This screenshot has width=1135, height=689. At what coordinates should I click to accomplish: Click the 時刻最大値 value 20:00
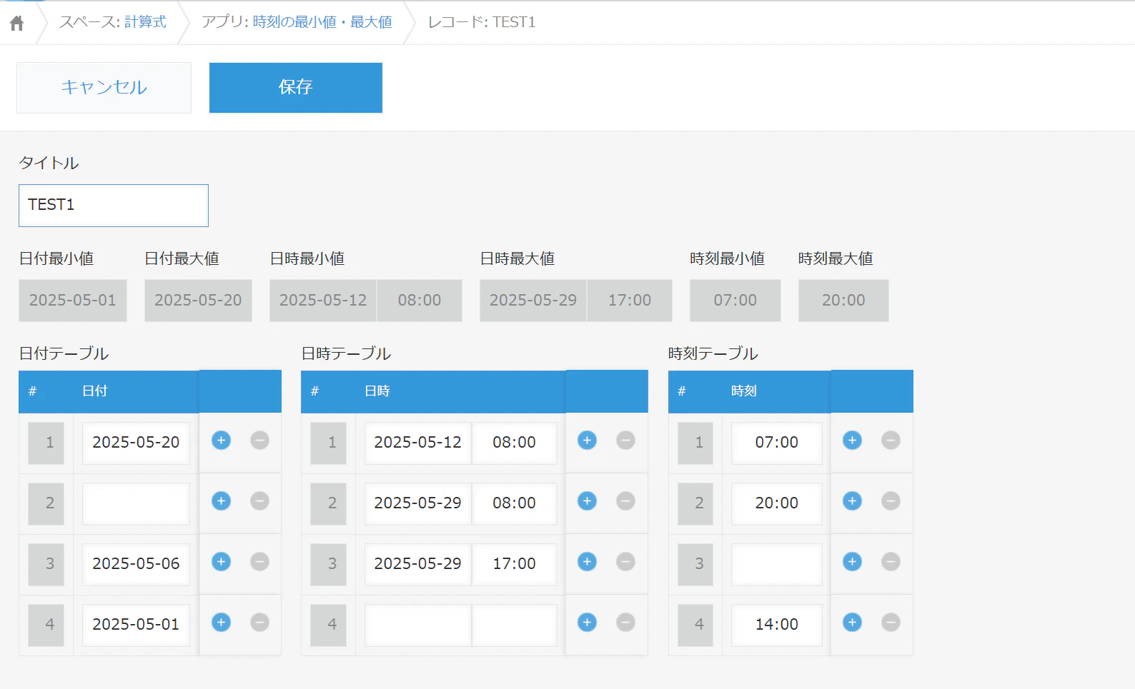coord(843,301)
